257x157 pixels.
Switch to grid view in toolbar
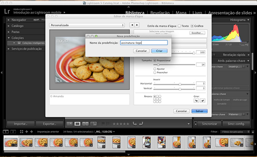tap(69, 123)
